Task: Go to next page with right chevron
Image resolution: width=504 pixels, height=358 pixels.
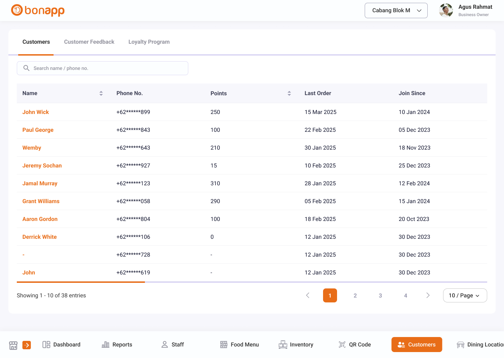Action: pos(428,295)
